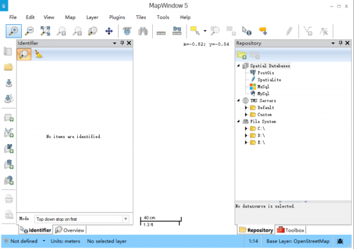
Task: Select the Identify cursor tool
Action: [247, 31]
